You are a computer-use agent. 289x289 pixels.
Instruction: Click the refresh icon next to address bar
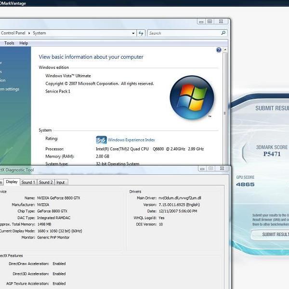(x=141, y=33)
